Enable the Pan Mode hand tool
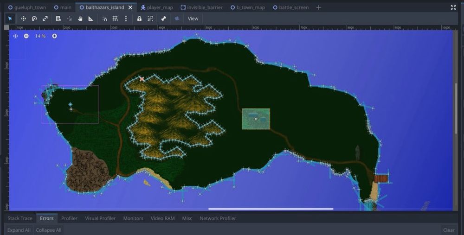 80,19
